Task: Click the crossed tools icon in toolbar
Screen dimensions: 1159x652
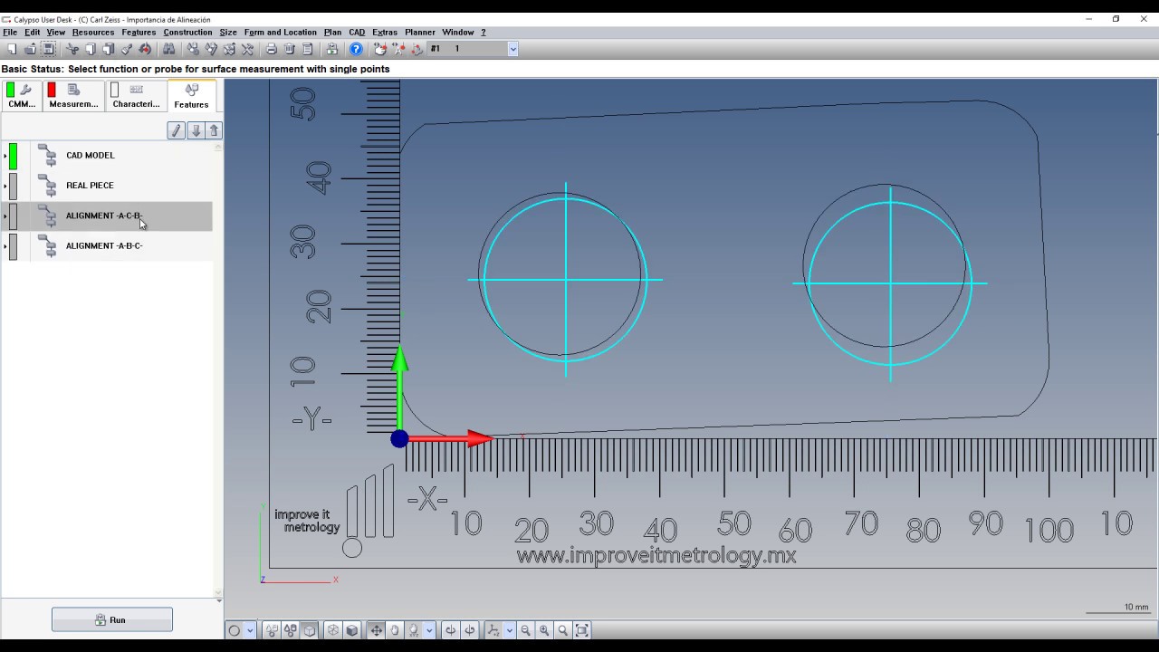Action: [x=247, y=49]
